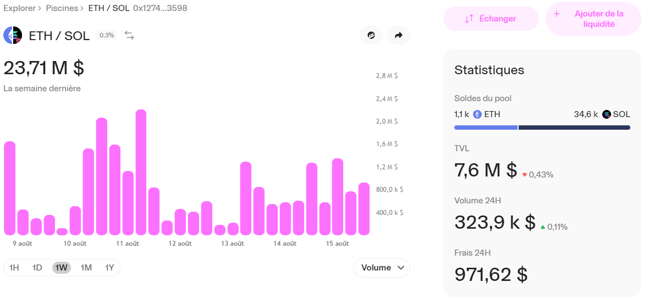
Task: Choose the 1M time range
Action: coord(86,268)
